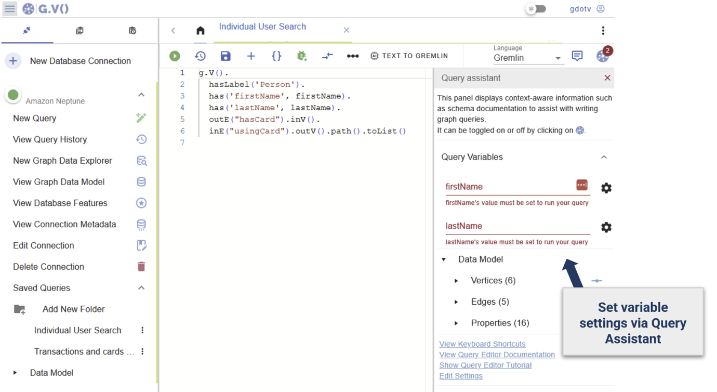717x392 pixels.
Task: Open query history from the editor toolbar
Action: tap(200, 56)
